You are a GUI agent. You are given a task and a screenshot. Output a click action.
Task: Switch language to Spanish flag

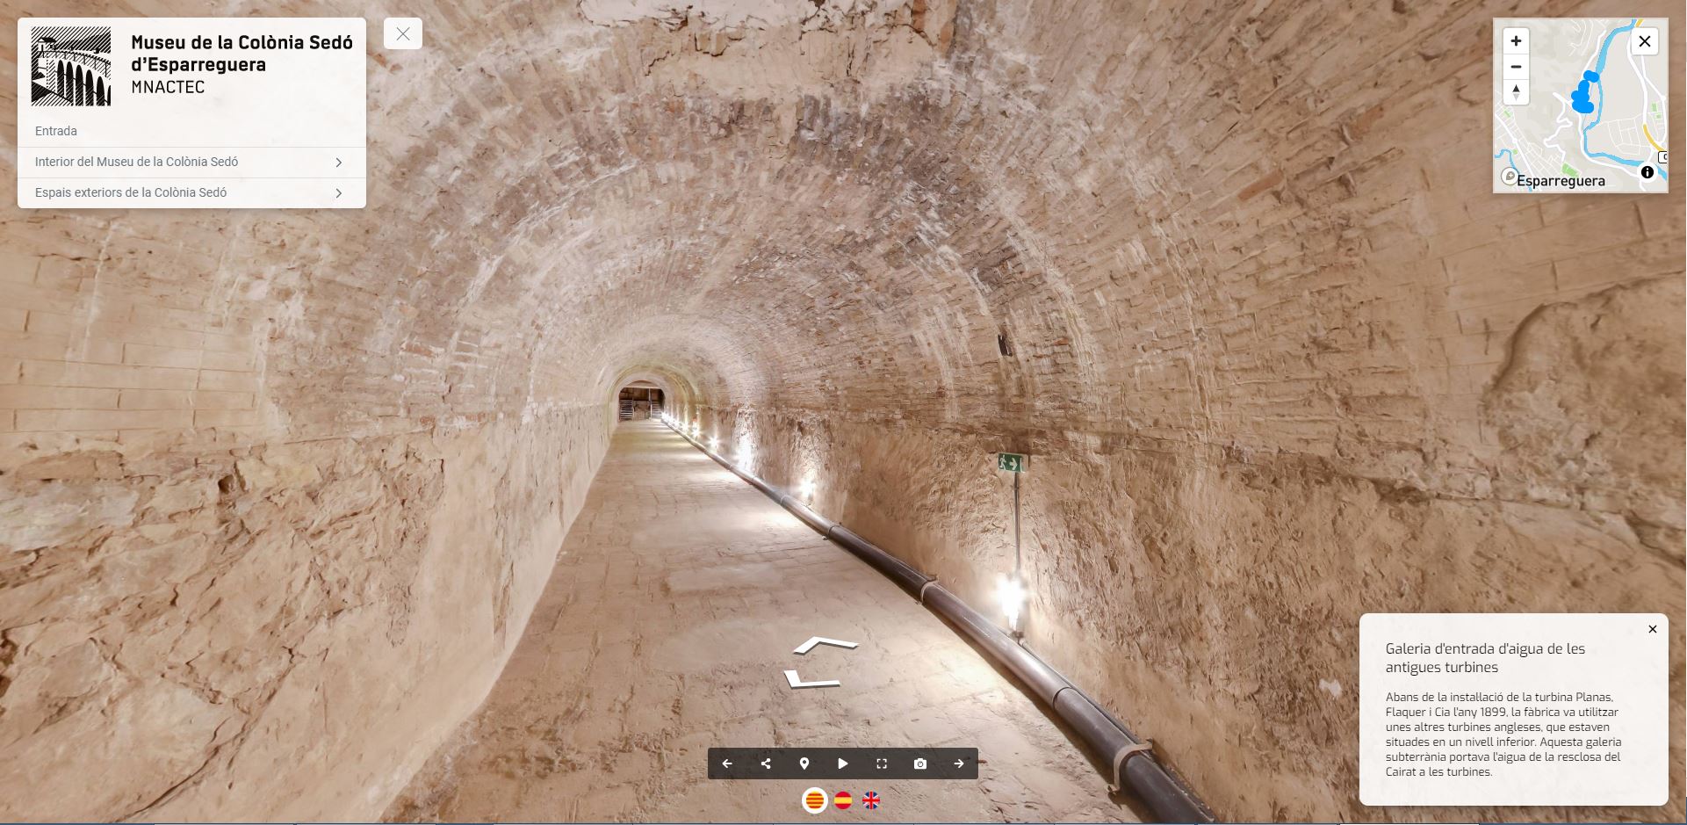click(843, 800)
